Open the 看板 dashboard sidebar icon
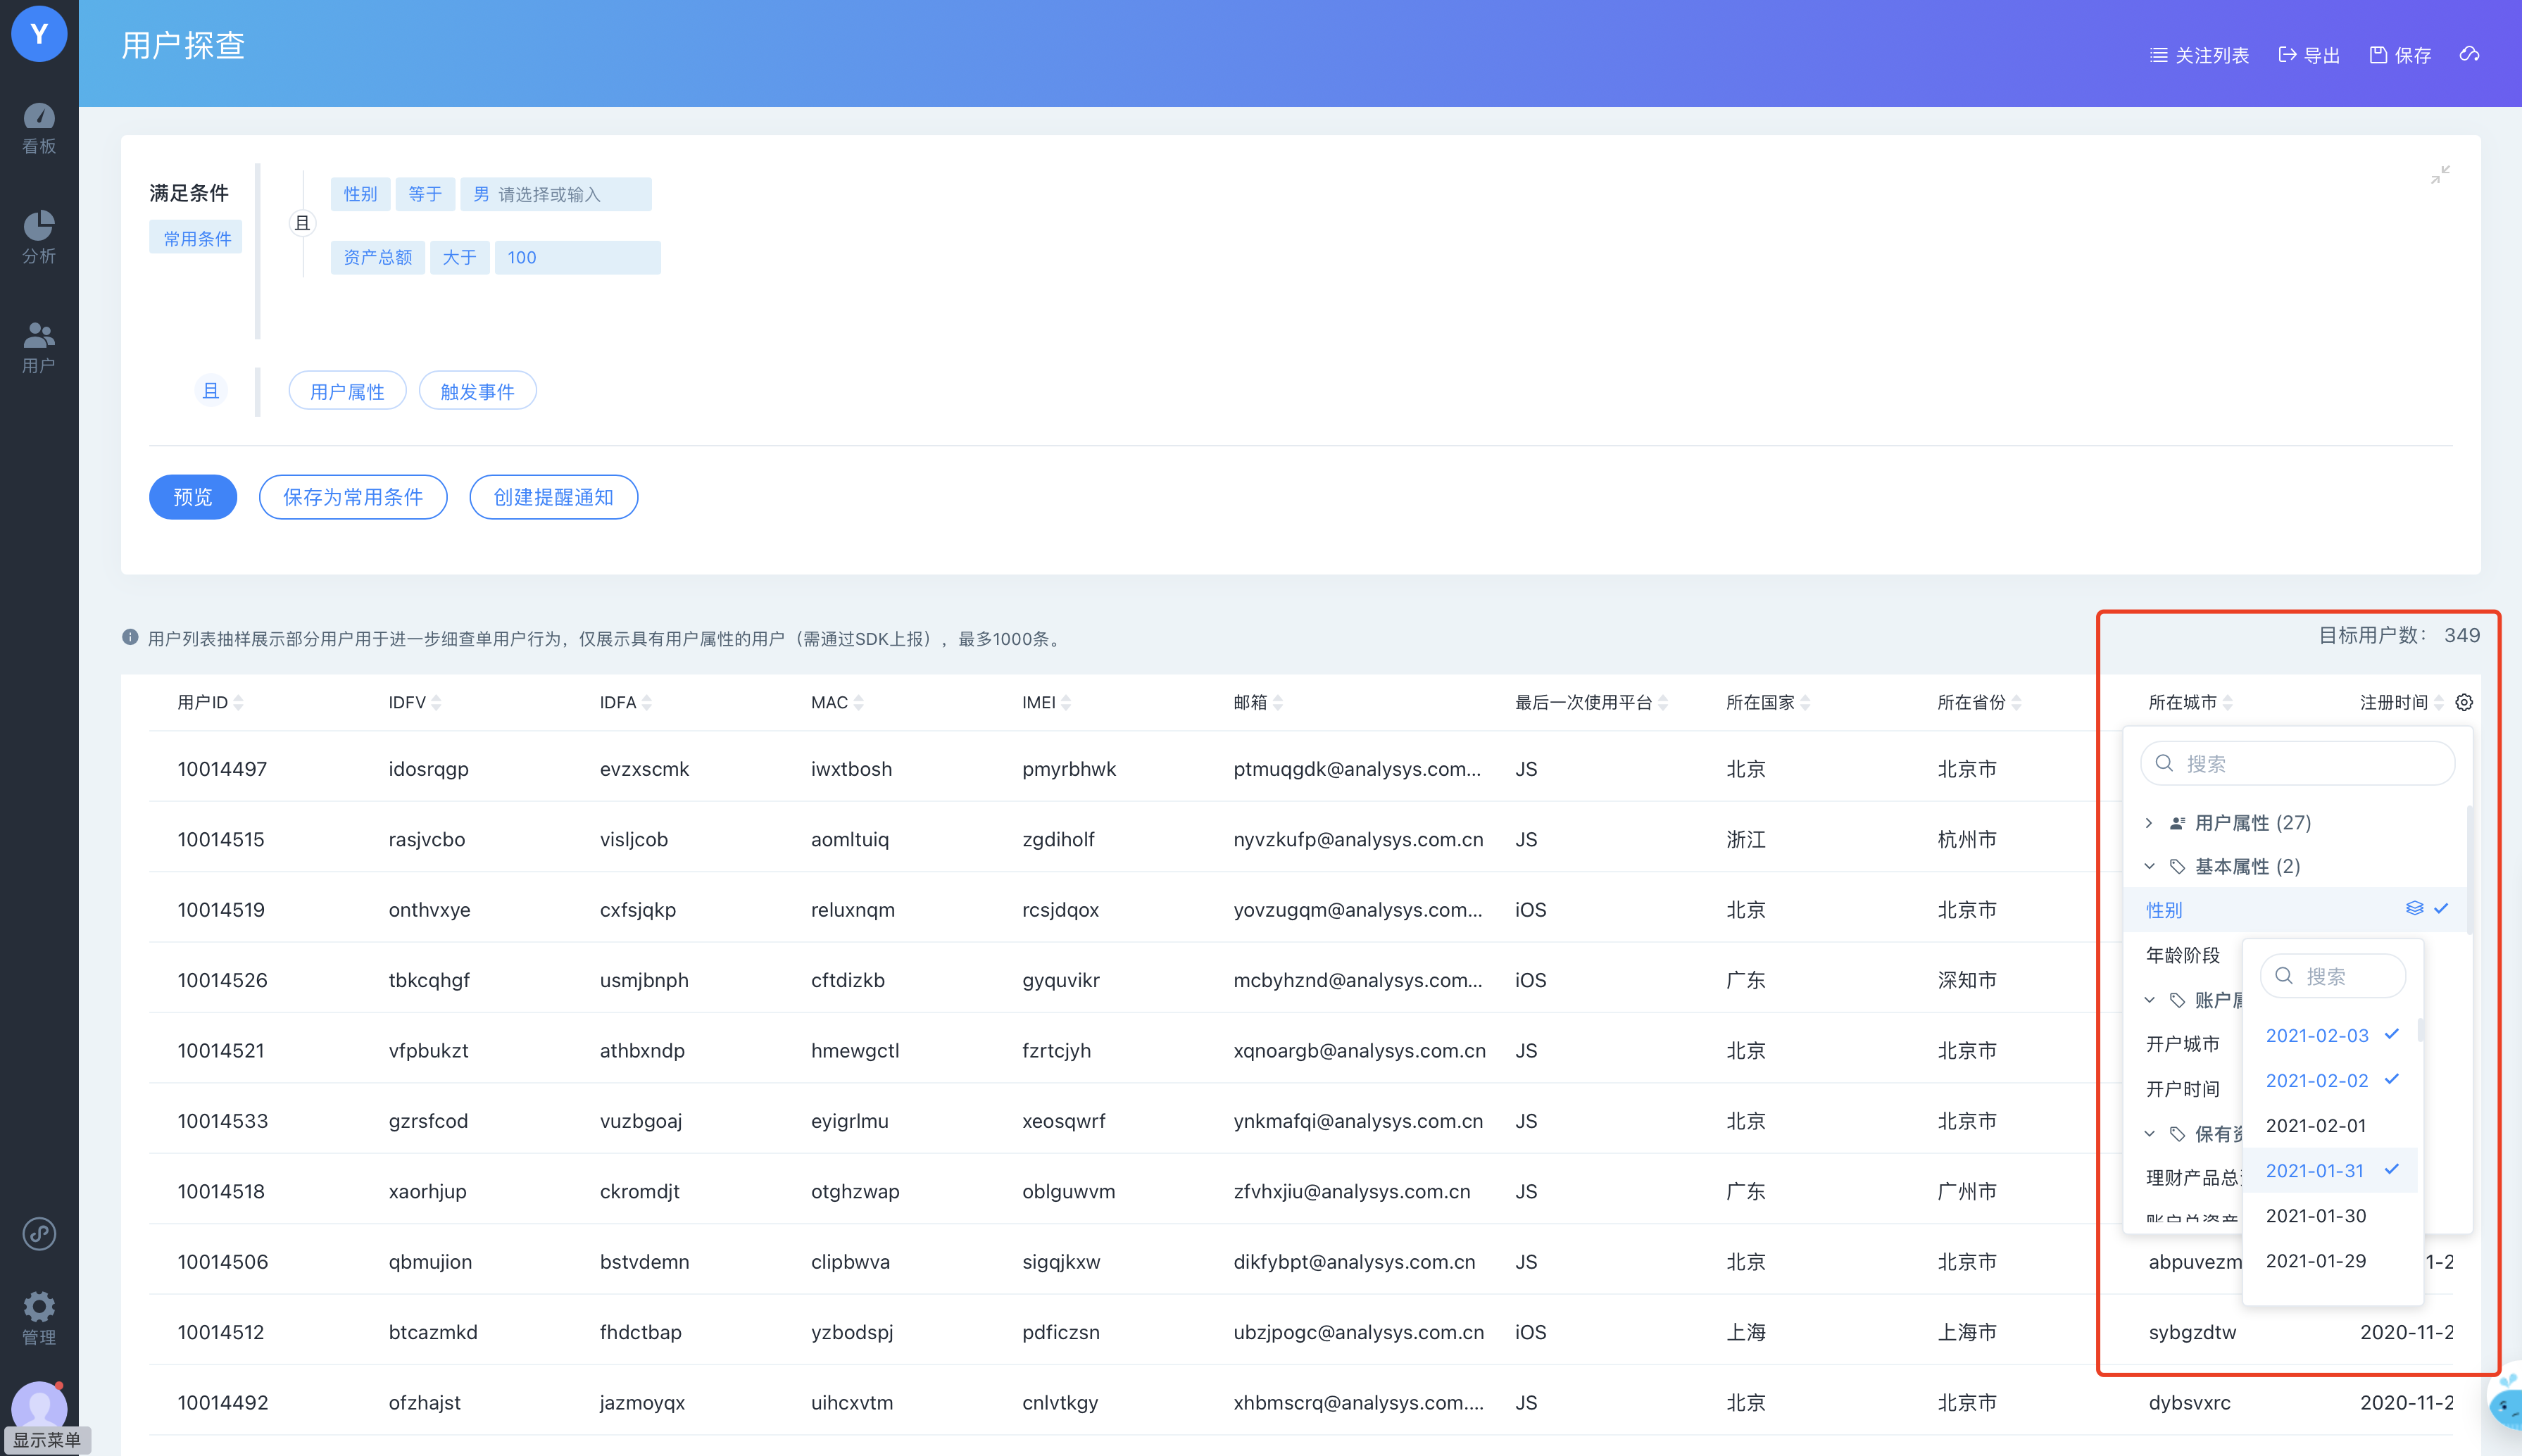Image resolution: width=2522 pixels, height=1456 pixels. click(x=39, y=129)
